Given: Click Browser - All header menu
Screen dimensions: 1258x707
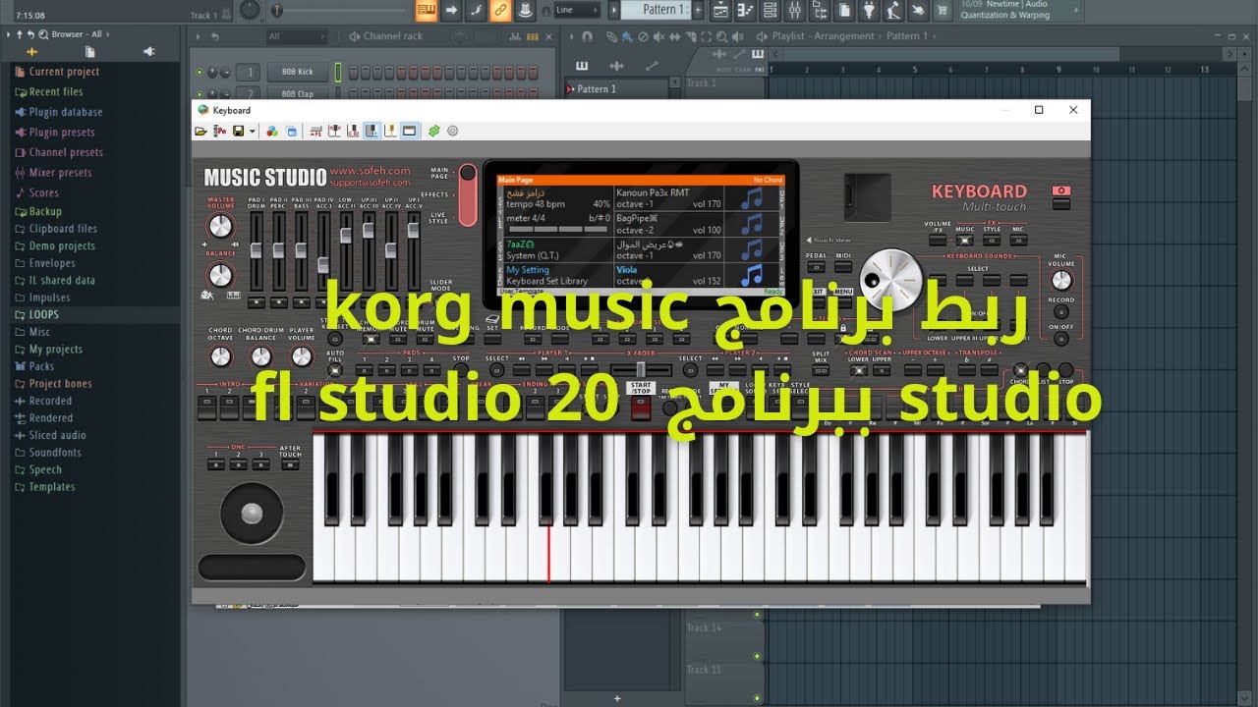Looking at the screenshot, I should pyautogui.click(x=77, y=34).
